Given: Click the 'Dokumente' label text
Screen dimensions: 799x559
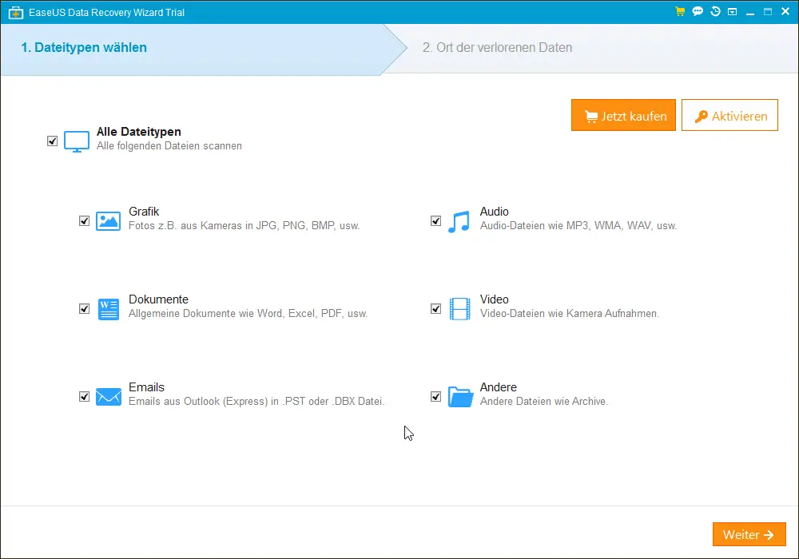Looking at the screenshot, I should point(158,299).
